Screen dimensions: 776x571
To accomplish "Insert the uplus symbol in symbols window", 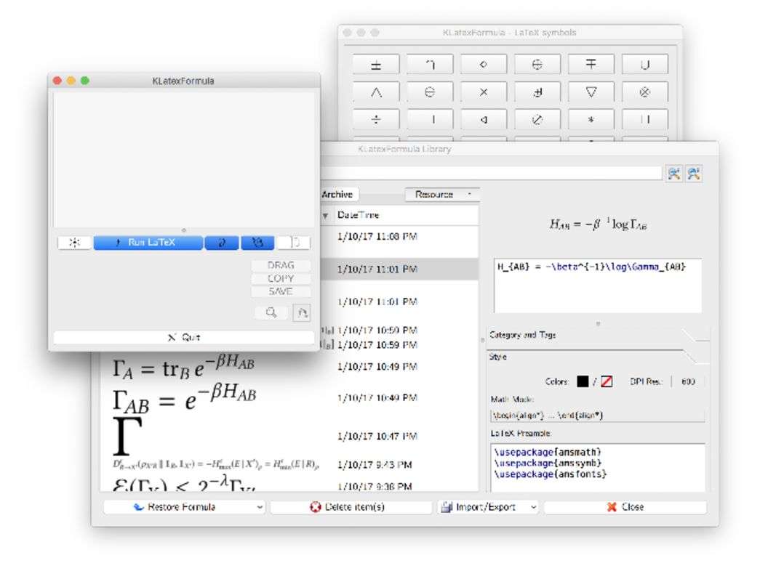I will pos(537,92).
